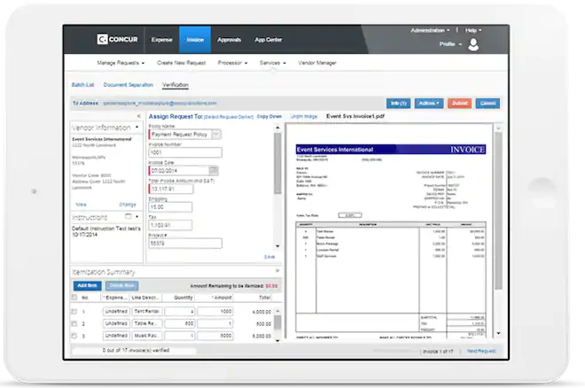Click the orange Submit button
Image resolution: width=585 pixels, height=388 pixels.
click(x=460, y=104)
